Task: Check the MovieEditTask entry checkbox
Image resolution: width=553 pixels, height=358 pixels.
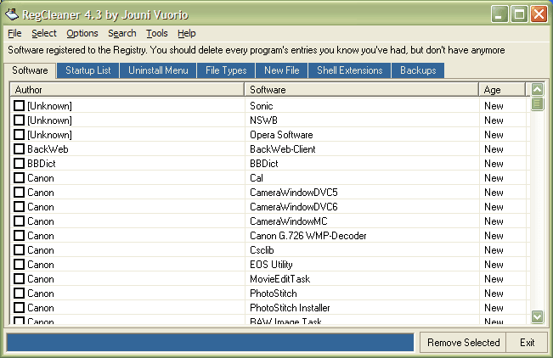Action: tap(19, 279)
